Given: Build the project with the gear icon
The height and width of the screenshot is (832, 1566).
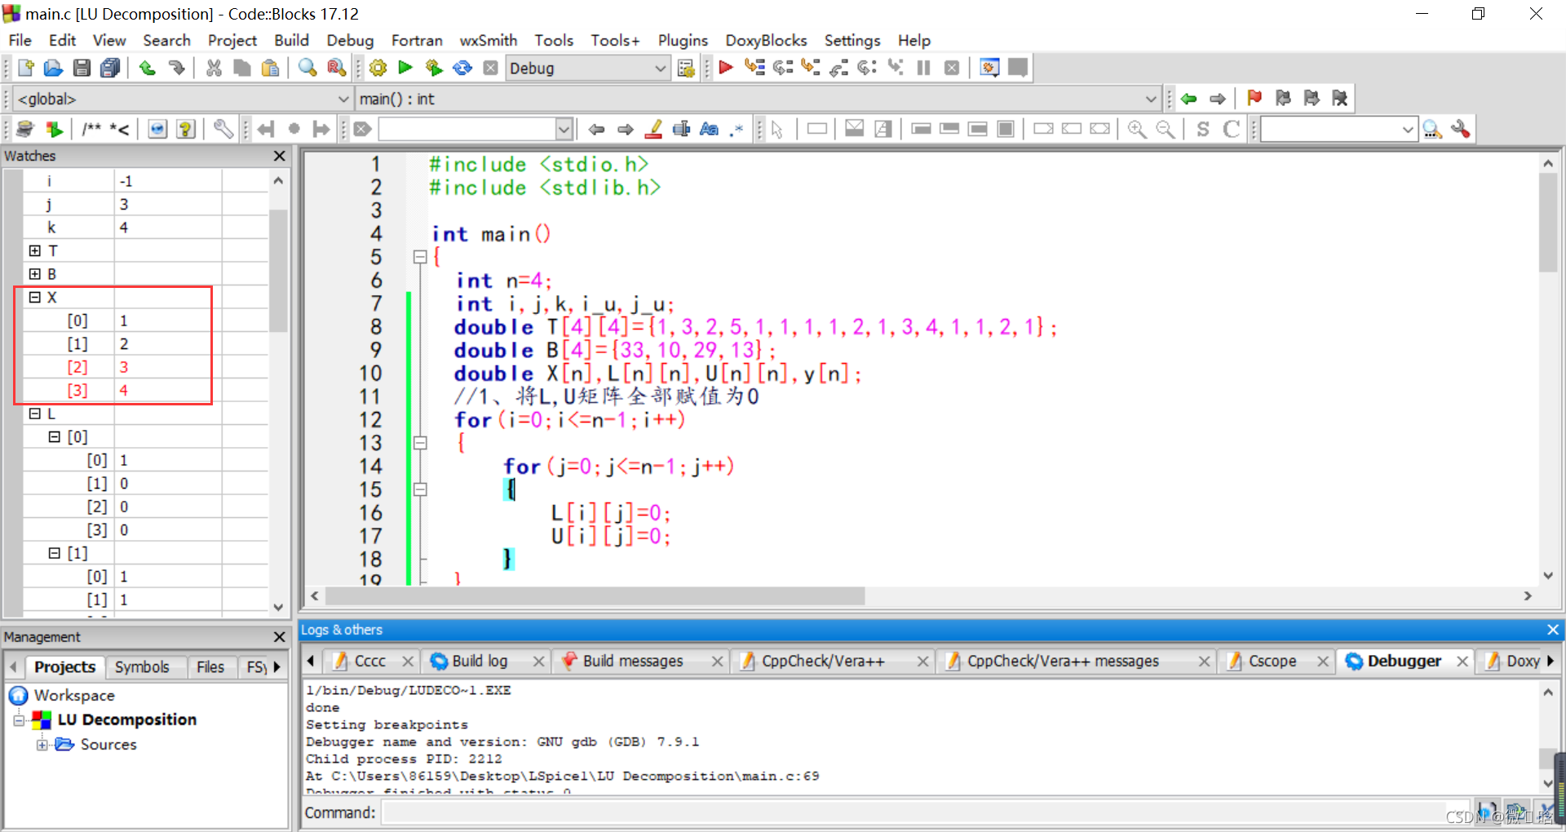Looking at the screenshot, I should click(378, 68).
